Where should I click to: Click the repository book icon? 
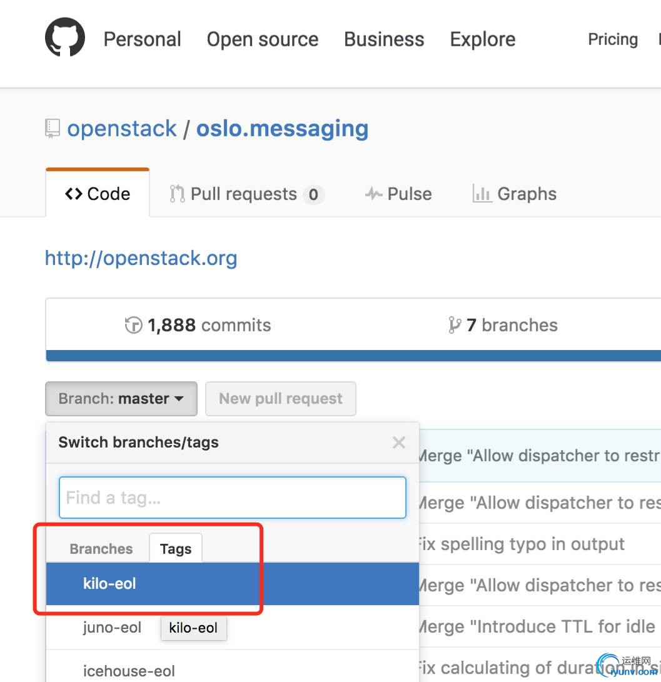[53, 128]
